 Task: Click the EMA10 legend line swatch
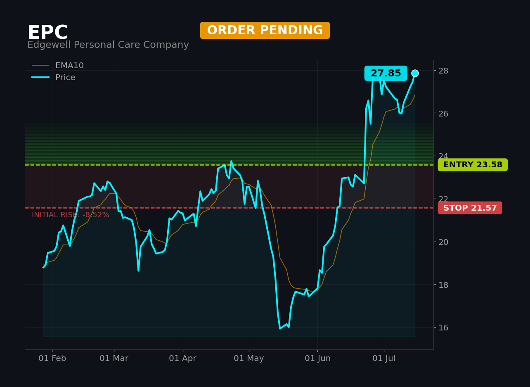pyautogui.click(x=40, y=66)
